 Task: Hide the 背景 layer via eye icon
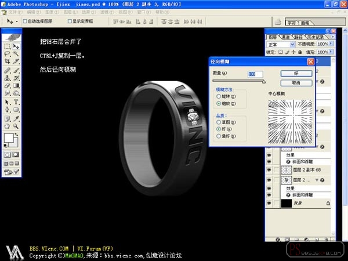click(x=269, y=203)
